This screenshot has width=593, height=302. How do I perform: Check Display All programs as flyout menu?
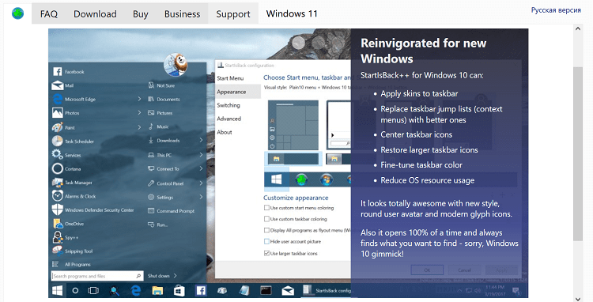(266, 230)
